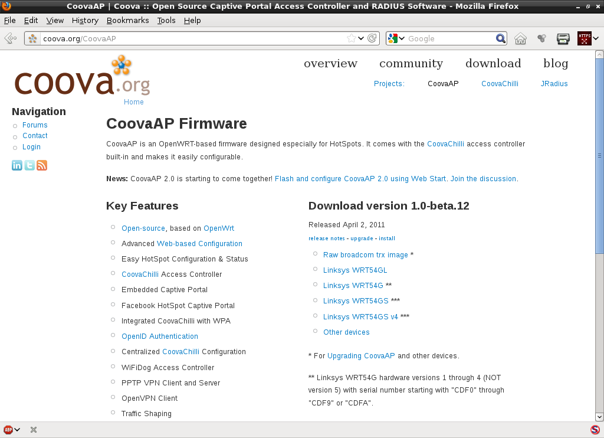Click the browser Back arrow button

[x=11, y=38]
